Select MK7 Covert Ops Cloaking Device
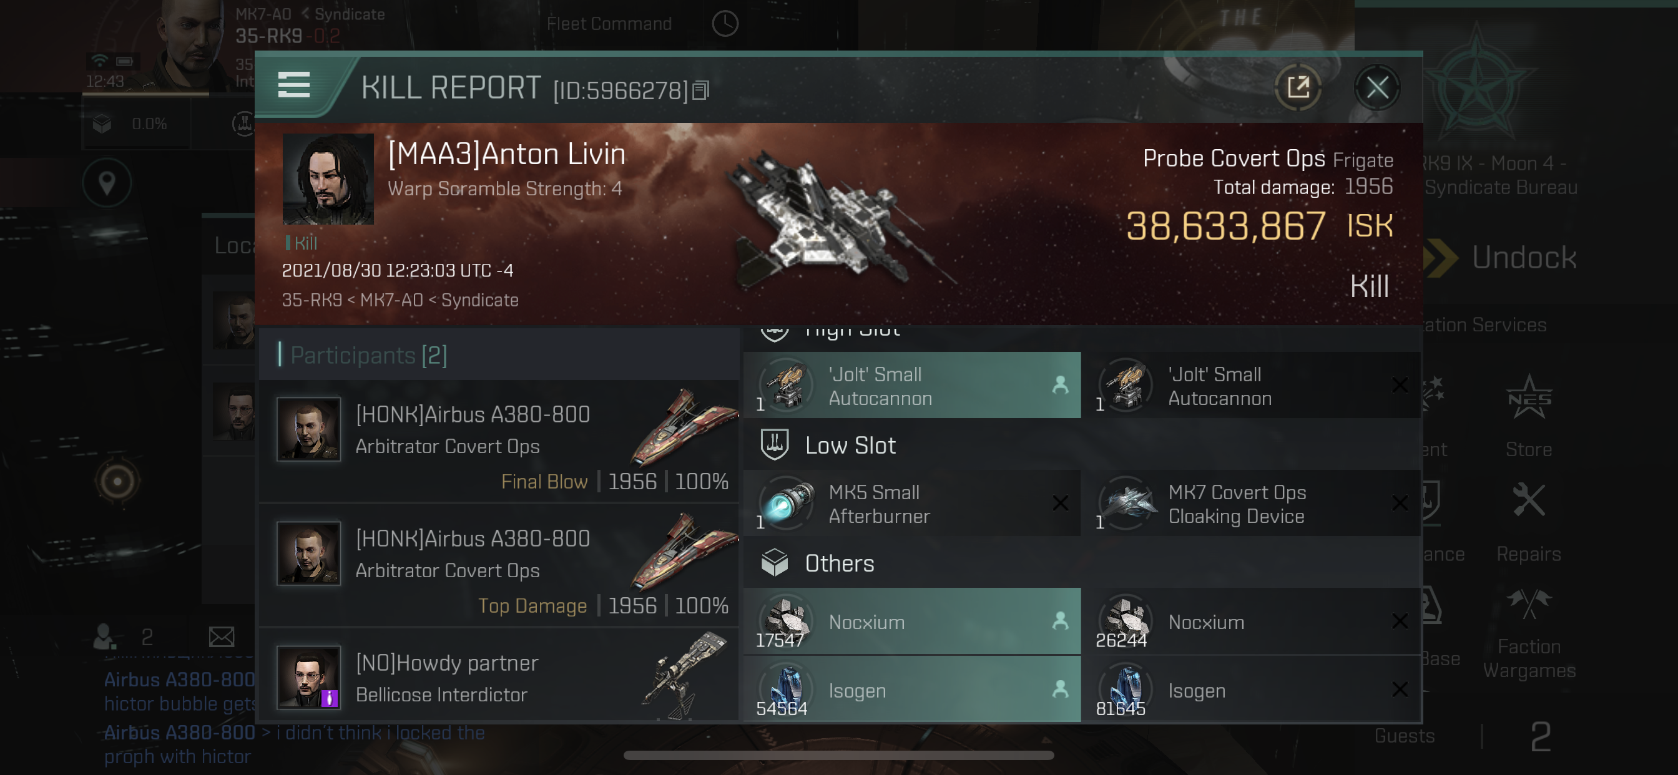 click(x=1250, y=504)
